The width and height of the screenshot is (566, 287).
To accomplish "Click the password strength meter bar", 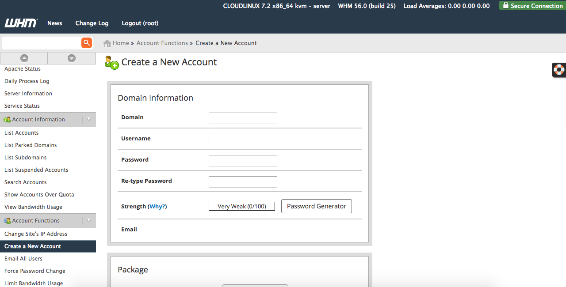I will 242,206.
